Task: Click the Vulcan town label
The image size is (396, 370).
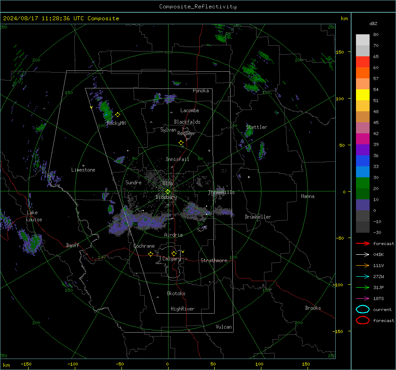Action: pyautogui.click(x=224, y=327)
